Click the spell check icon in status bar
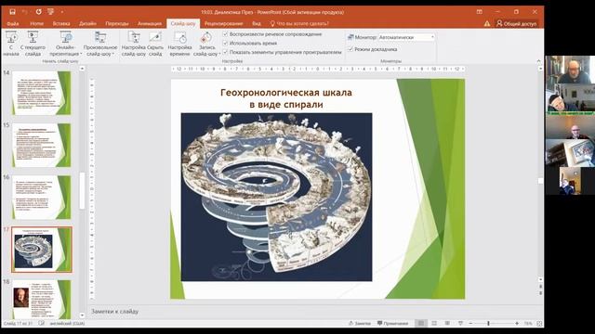 (x=41, y=324)
